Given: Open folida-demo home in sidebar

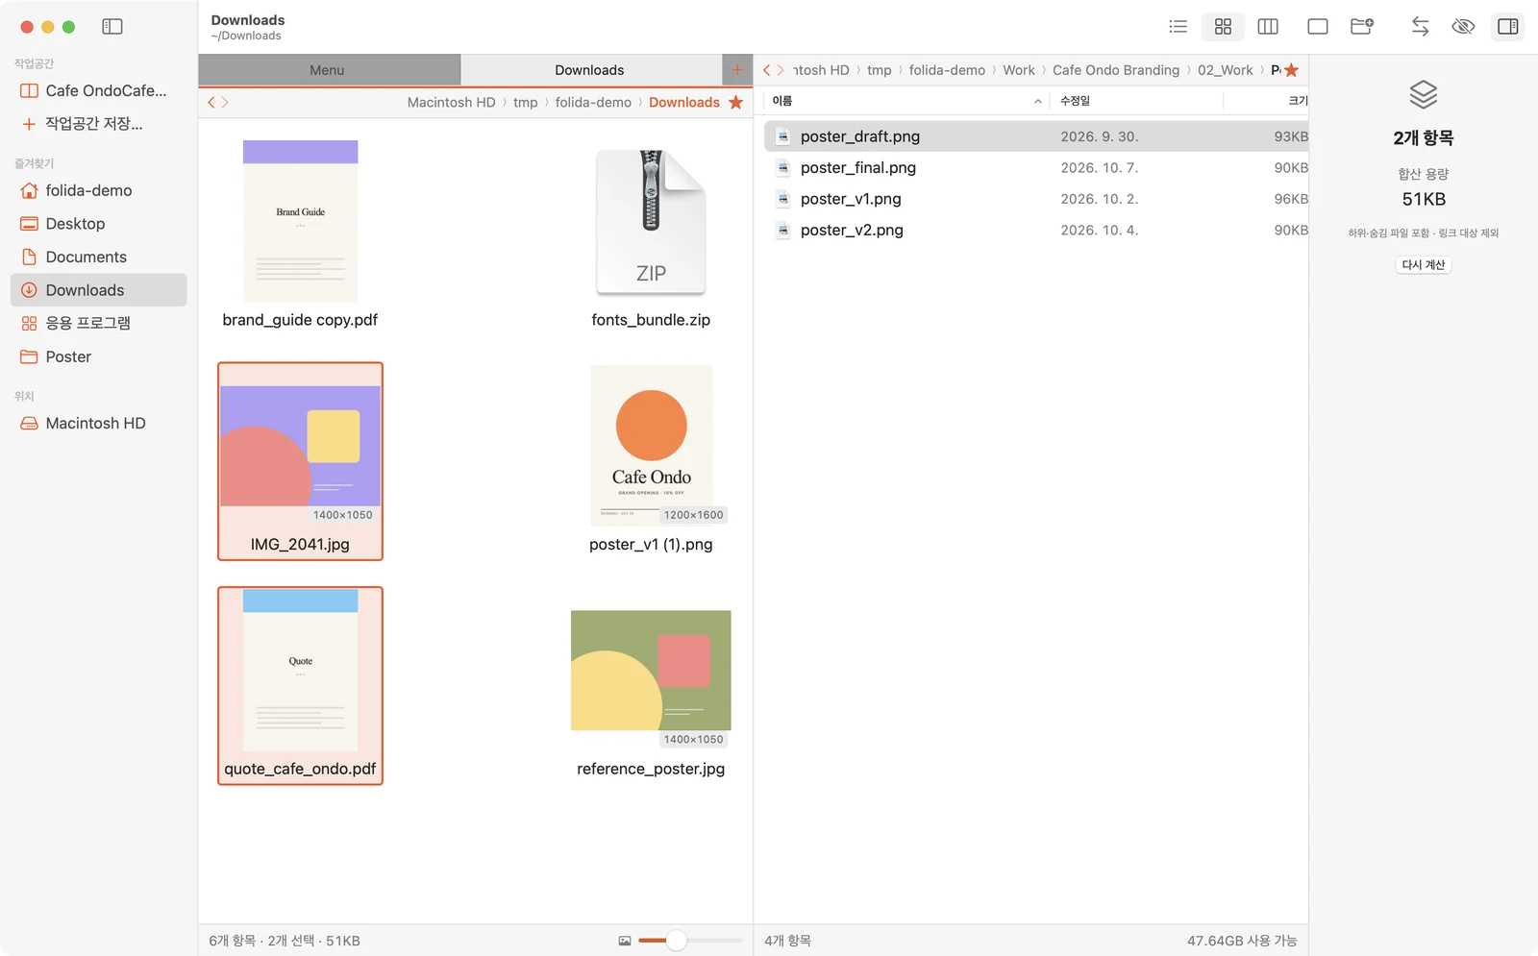Looking at the screenshot, I should coord(98,190).
